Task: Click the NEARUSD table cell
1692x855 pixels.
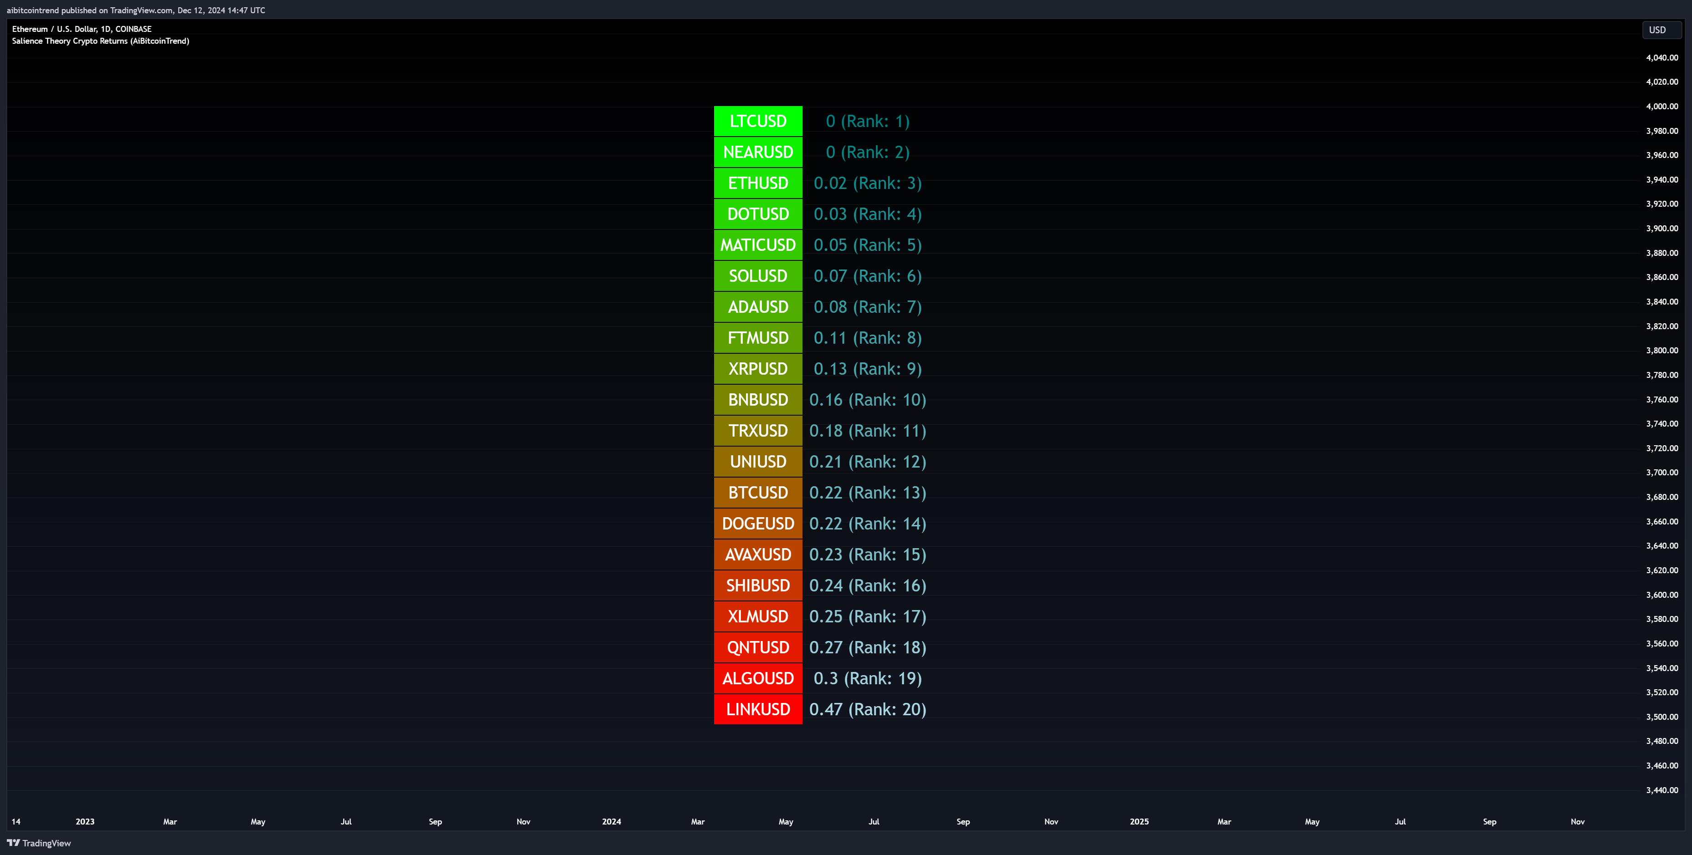Action: pos(758,152)
